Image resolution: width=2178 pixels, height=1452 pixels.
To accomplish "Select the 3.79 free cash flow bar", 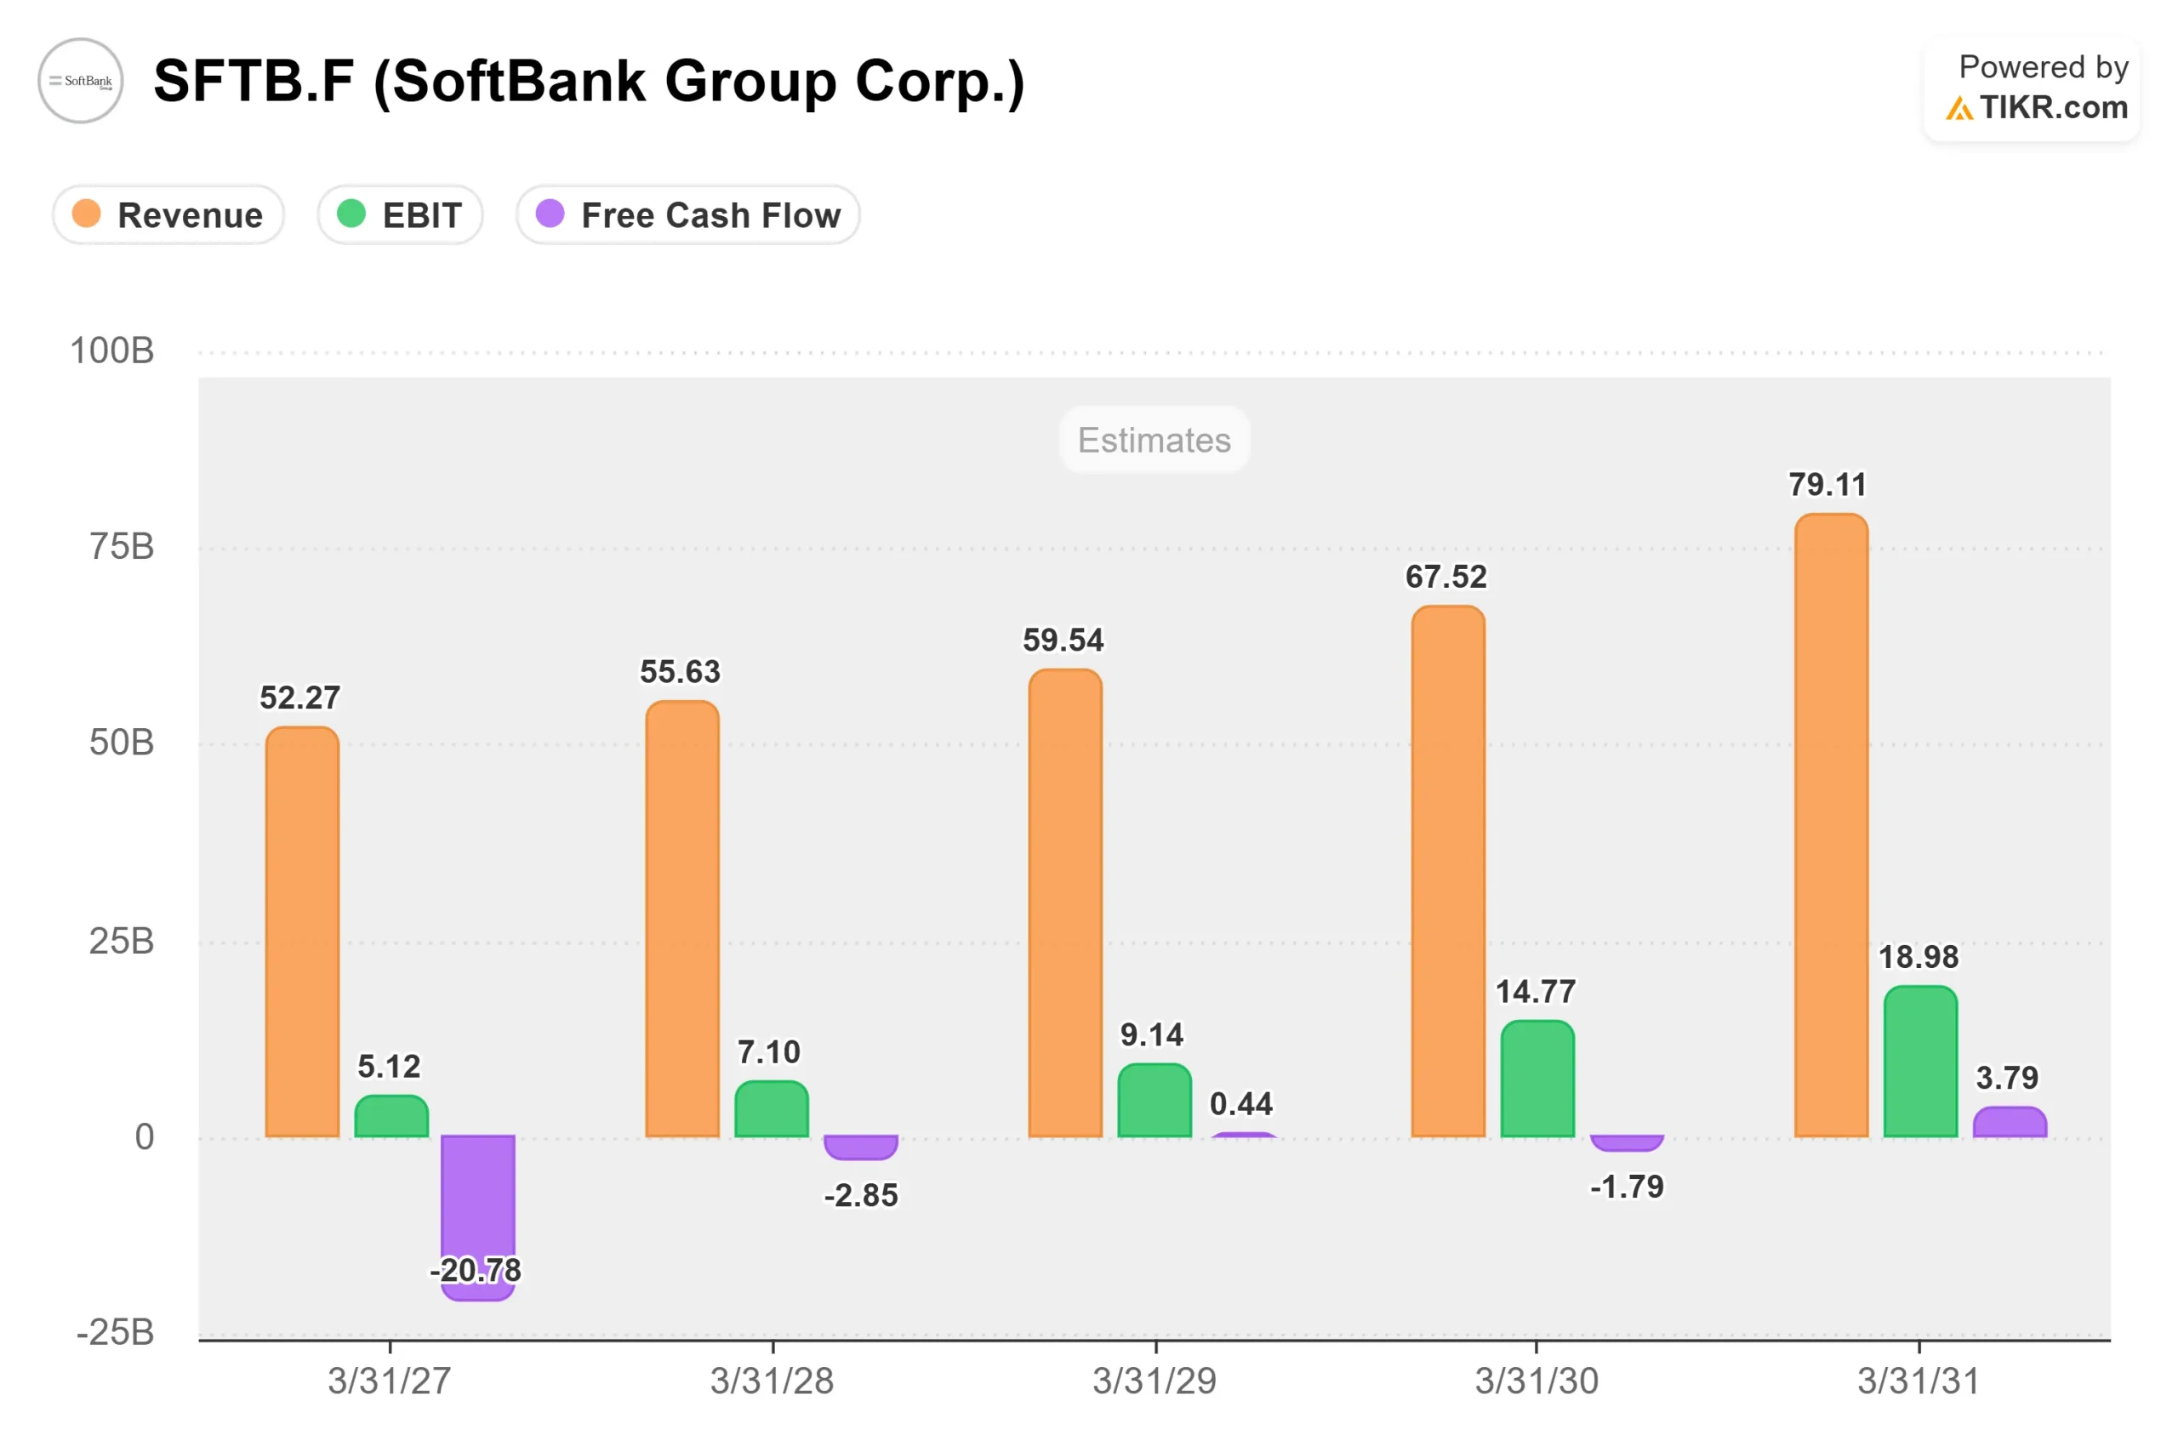I will pos(2010,1122).
